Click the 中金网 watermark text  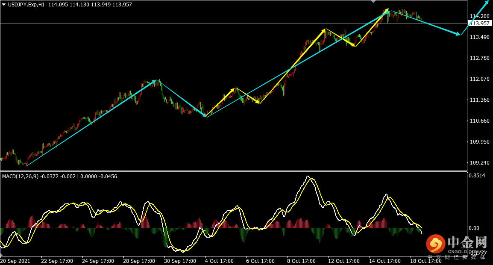467,243
